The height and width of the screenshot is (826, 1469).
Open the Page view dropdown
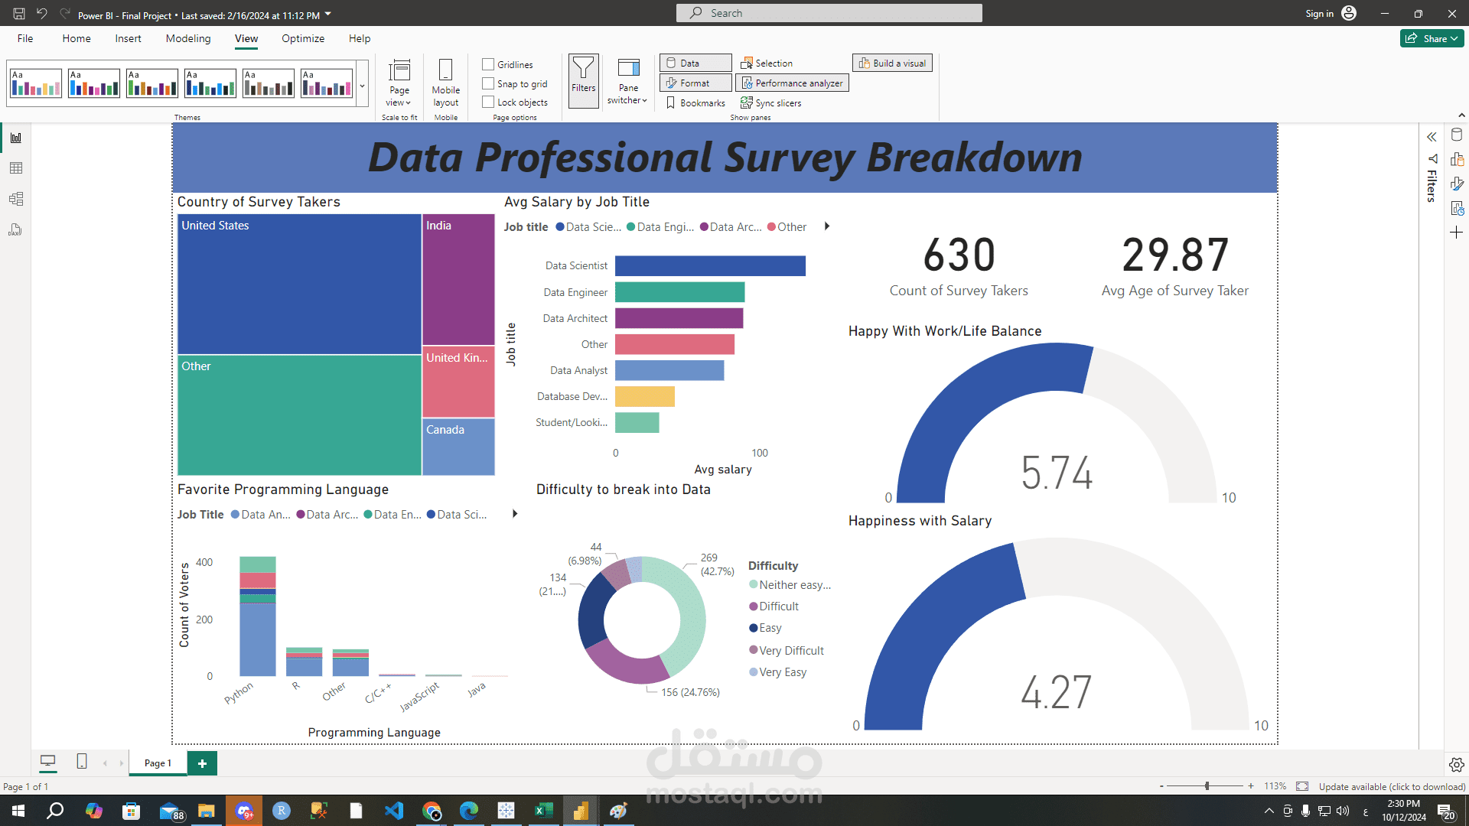point(399,83)
